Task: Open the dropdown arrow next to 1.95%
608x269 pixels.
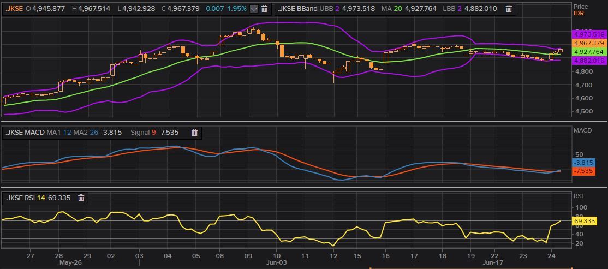Action: pyautogui.click(x=254, y=9)
